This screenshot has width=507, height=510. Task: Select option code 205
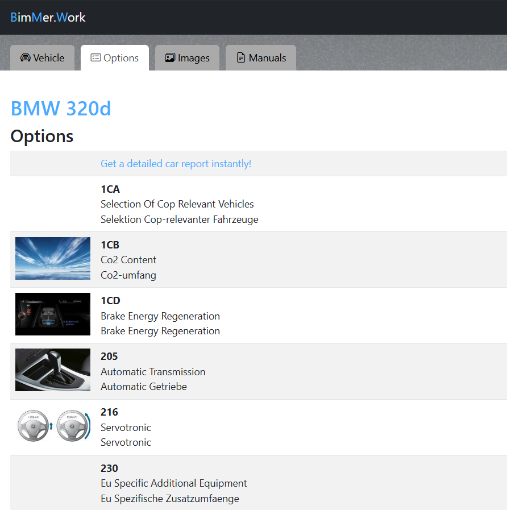109,356
